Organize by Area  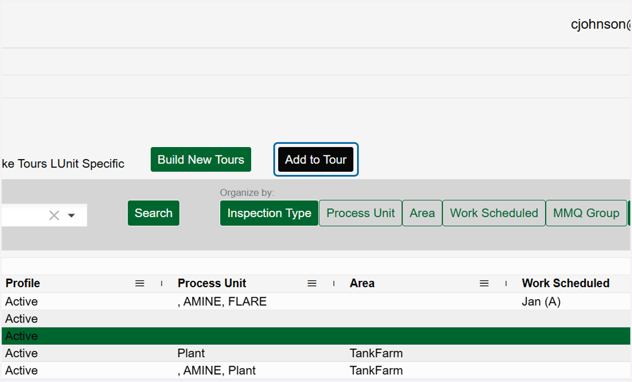pos(422,213)
